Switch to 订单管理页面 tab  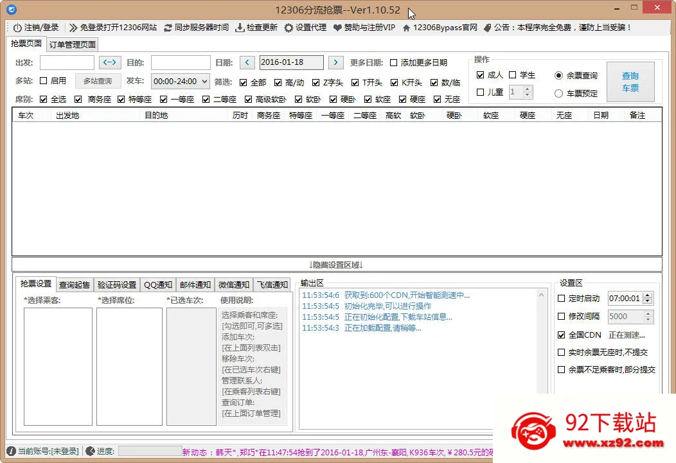(73, 44)
